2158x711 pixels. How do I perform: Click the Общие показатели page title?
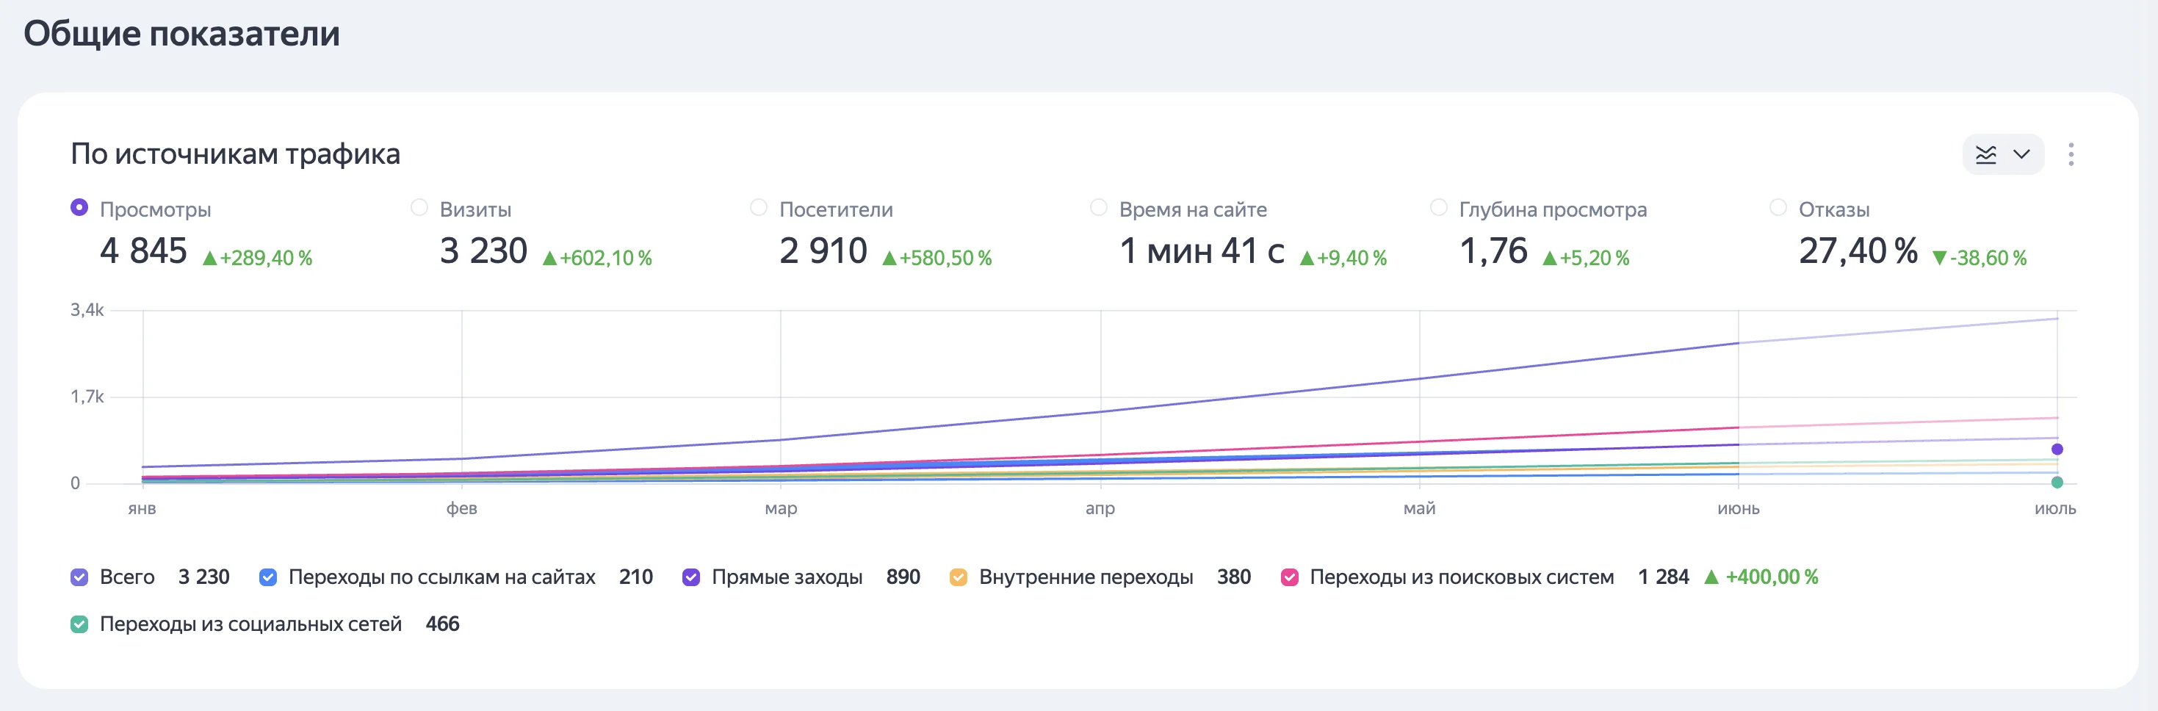(181, 34)
